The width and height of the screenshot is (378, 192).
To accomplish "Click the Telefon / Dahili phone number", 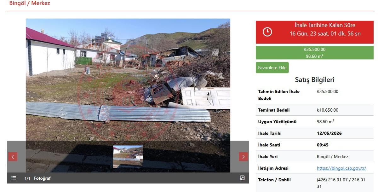I will click(x=341, y=183).
